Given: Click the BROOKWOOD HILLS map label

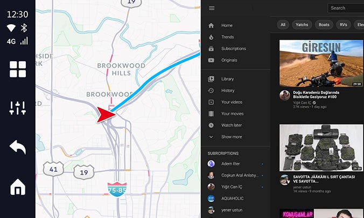Looking at the screenshot, I should 121,69.
